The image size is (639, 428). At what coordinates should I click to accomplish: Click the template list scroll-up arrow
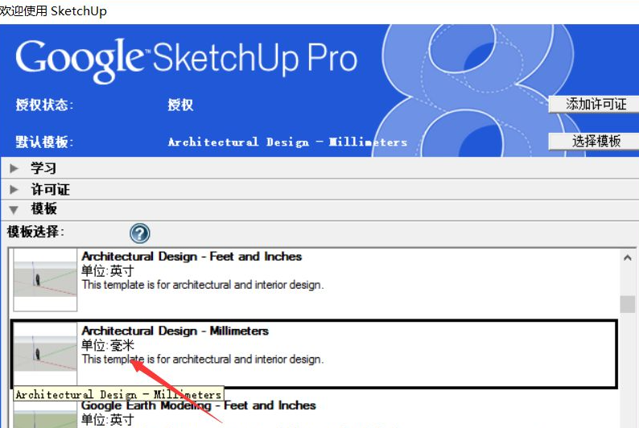[x=628, y=257]
